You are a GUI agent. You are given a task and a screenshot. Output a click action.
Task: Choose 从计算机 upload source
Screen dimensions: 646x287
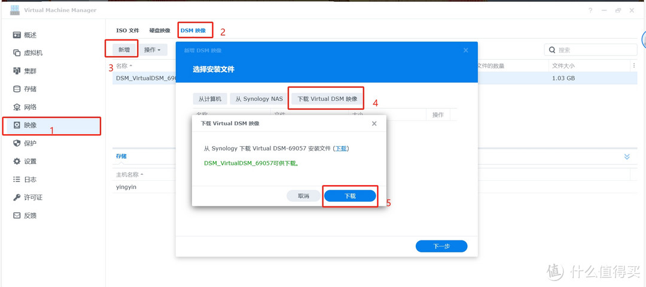(x=210, y=98)
